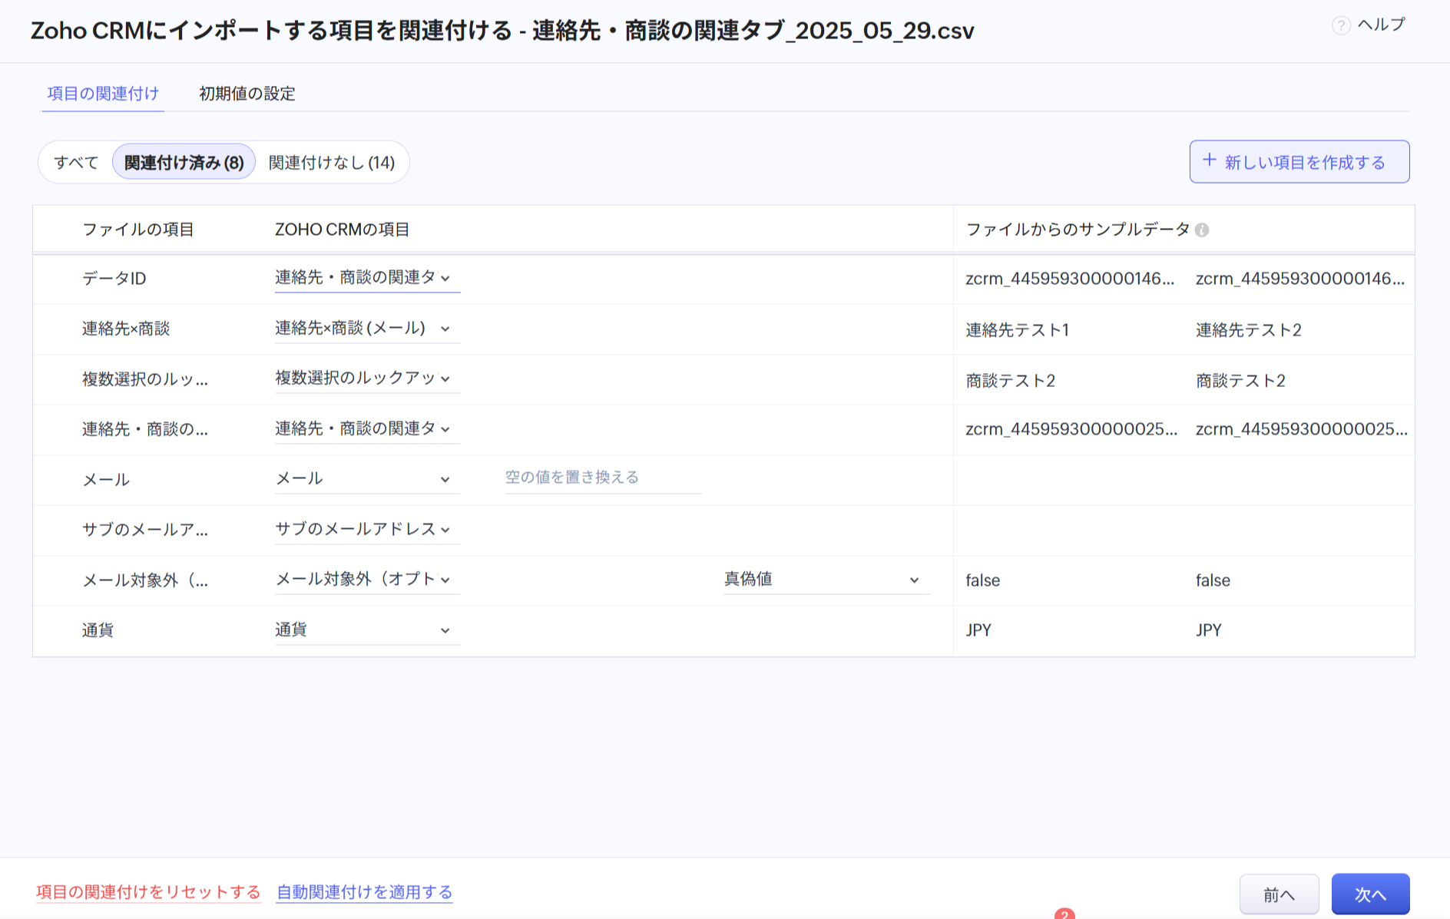Expand サブのメールアドレス mapping dropdown
Viewport: 1450px width, 919px height.
tap(362, 529)
